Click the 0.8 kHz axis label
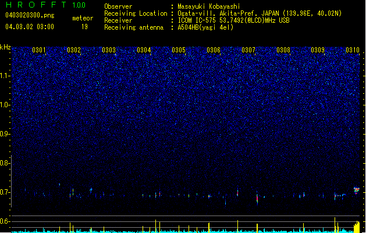 pos(5,163)
